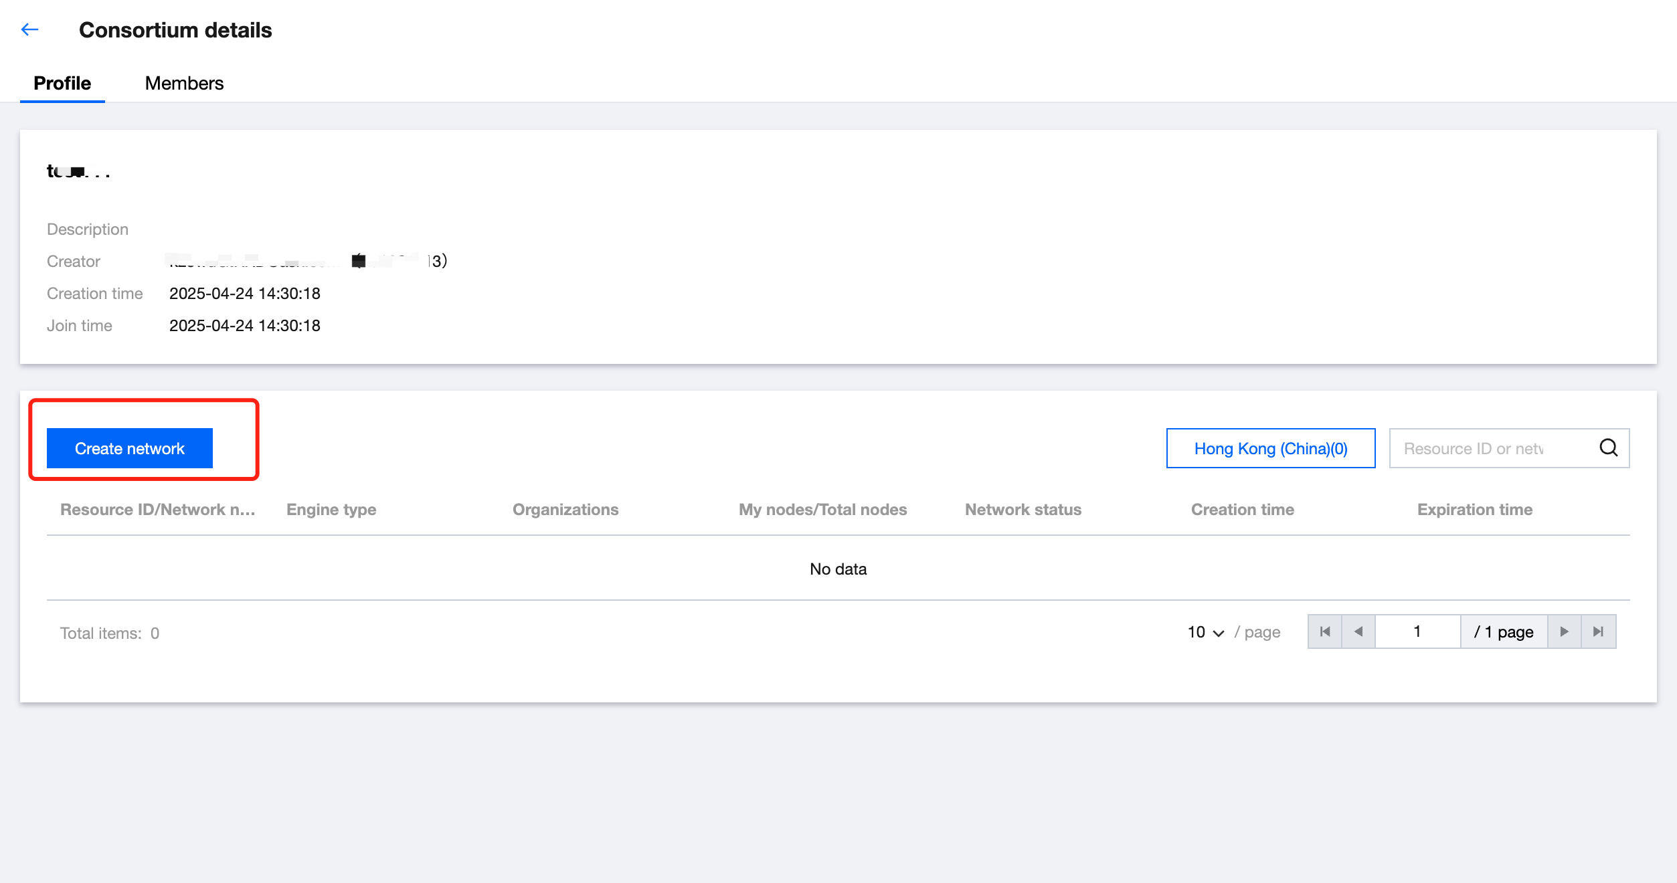This screenshot has width=1677, height=883.
Task: Click the Engine type column header
Action: tap(331, 510)
